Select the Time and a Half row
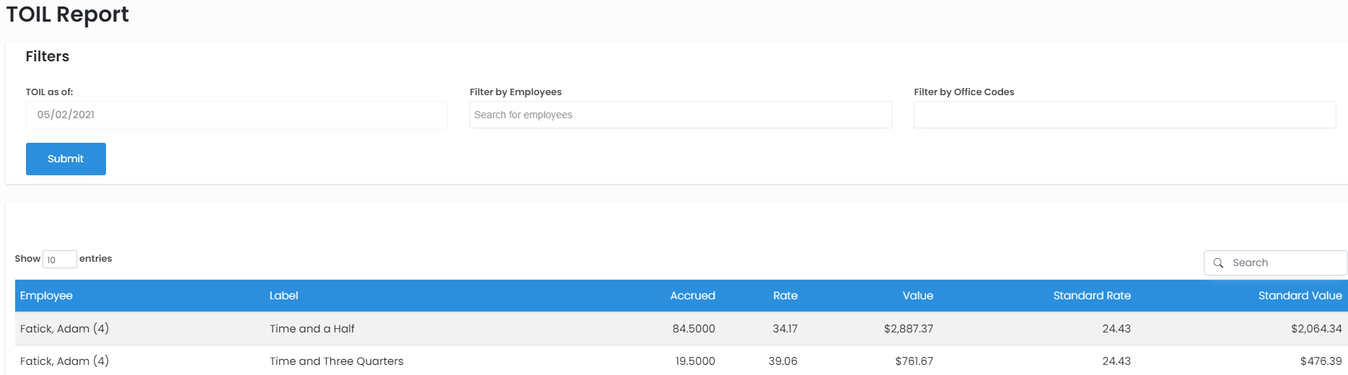The image size is (1348, 375). click(312, 329)
